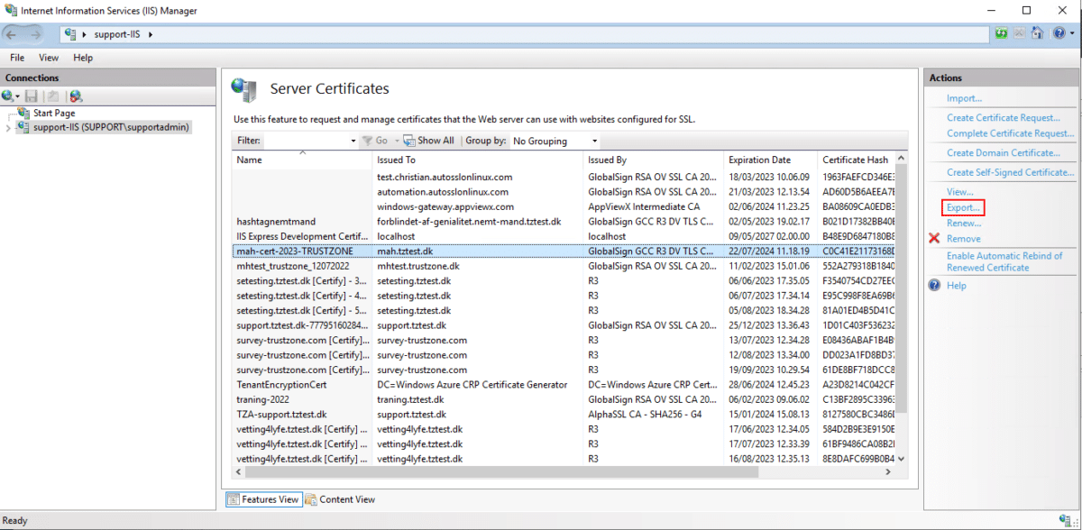Viewport: 1082px width, 530px height.
Task: Open the View menu
Action: (48, 57)
